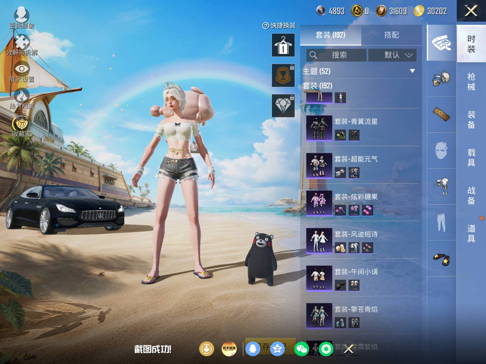Screen dimensions: 486x364
Task: Open the face mask category icon
Action: click(441, 151)
